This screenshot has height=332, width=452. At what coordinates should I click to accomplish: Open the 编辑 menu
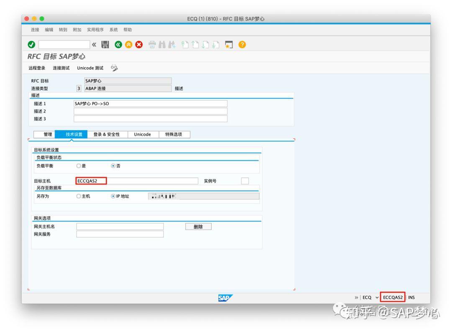coord(49,30)
